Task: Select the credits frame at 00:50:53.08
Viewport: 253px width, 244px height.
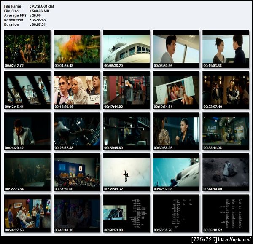Action: [126, 213]
